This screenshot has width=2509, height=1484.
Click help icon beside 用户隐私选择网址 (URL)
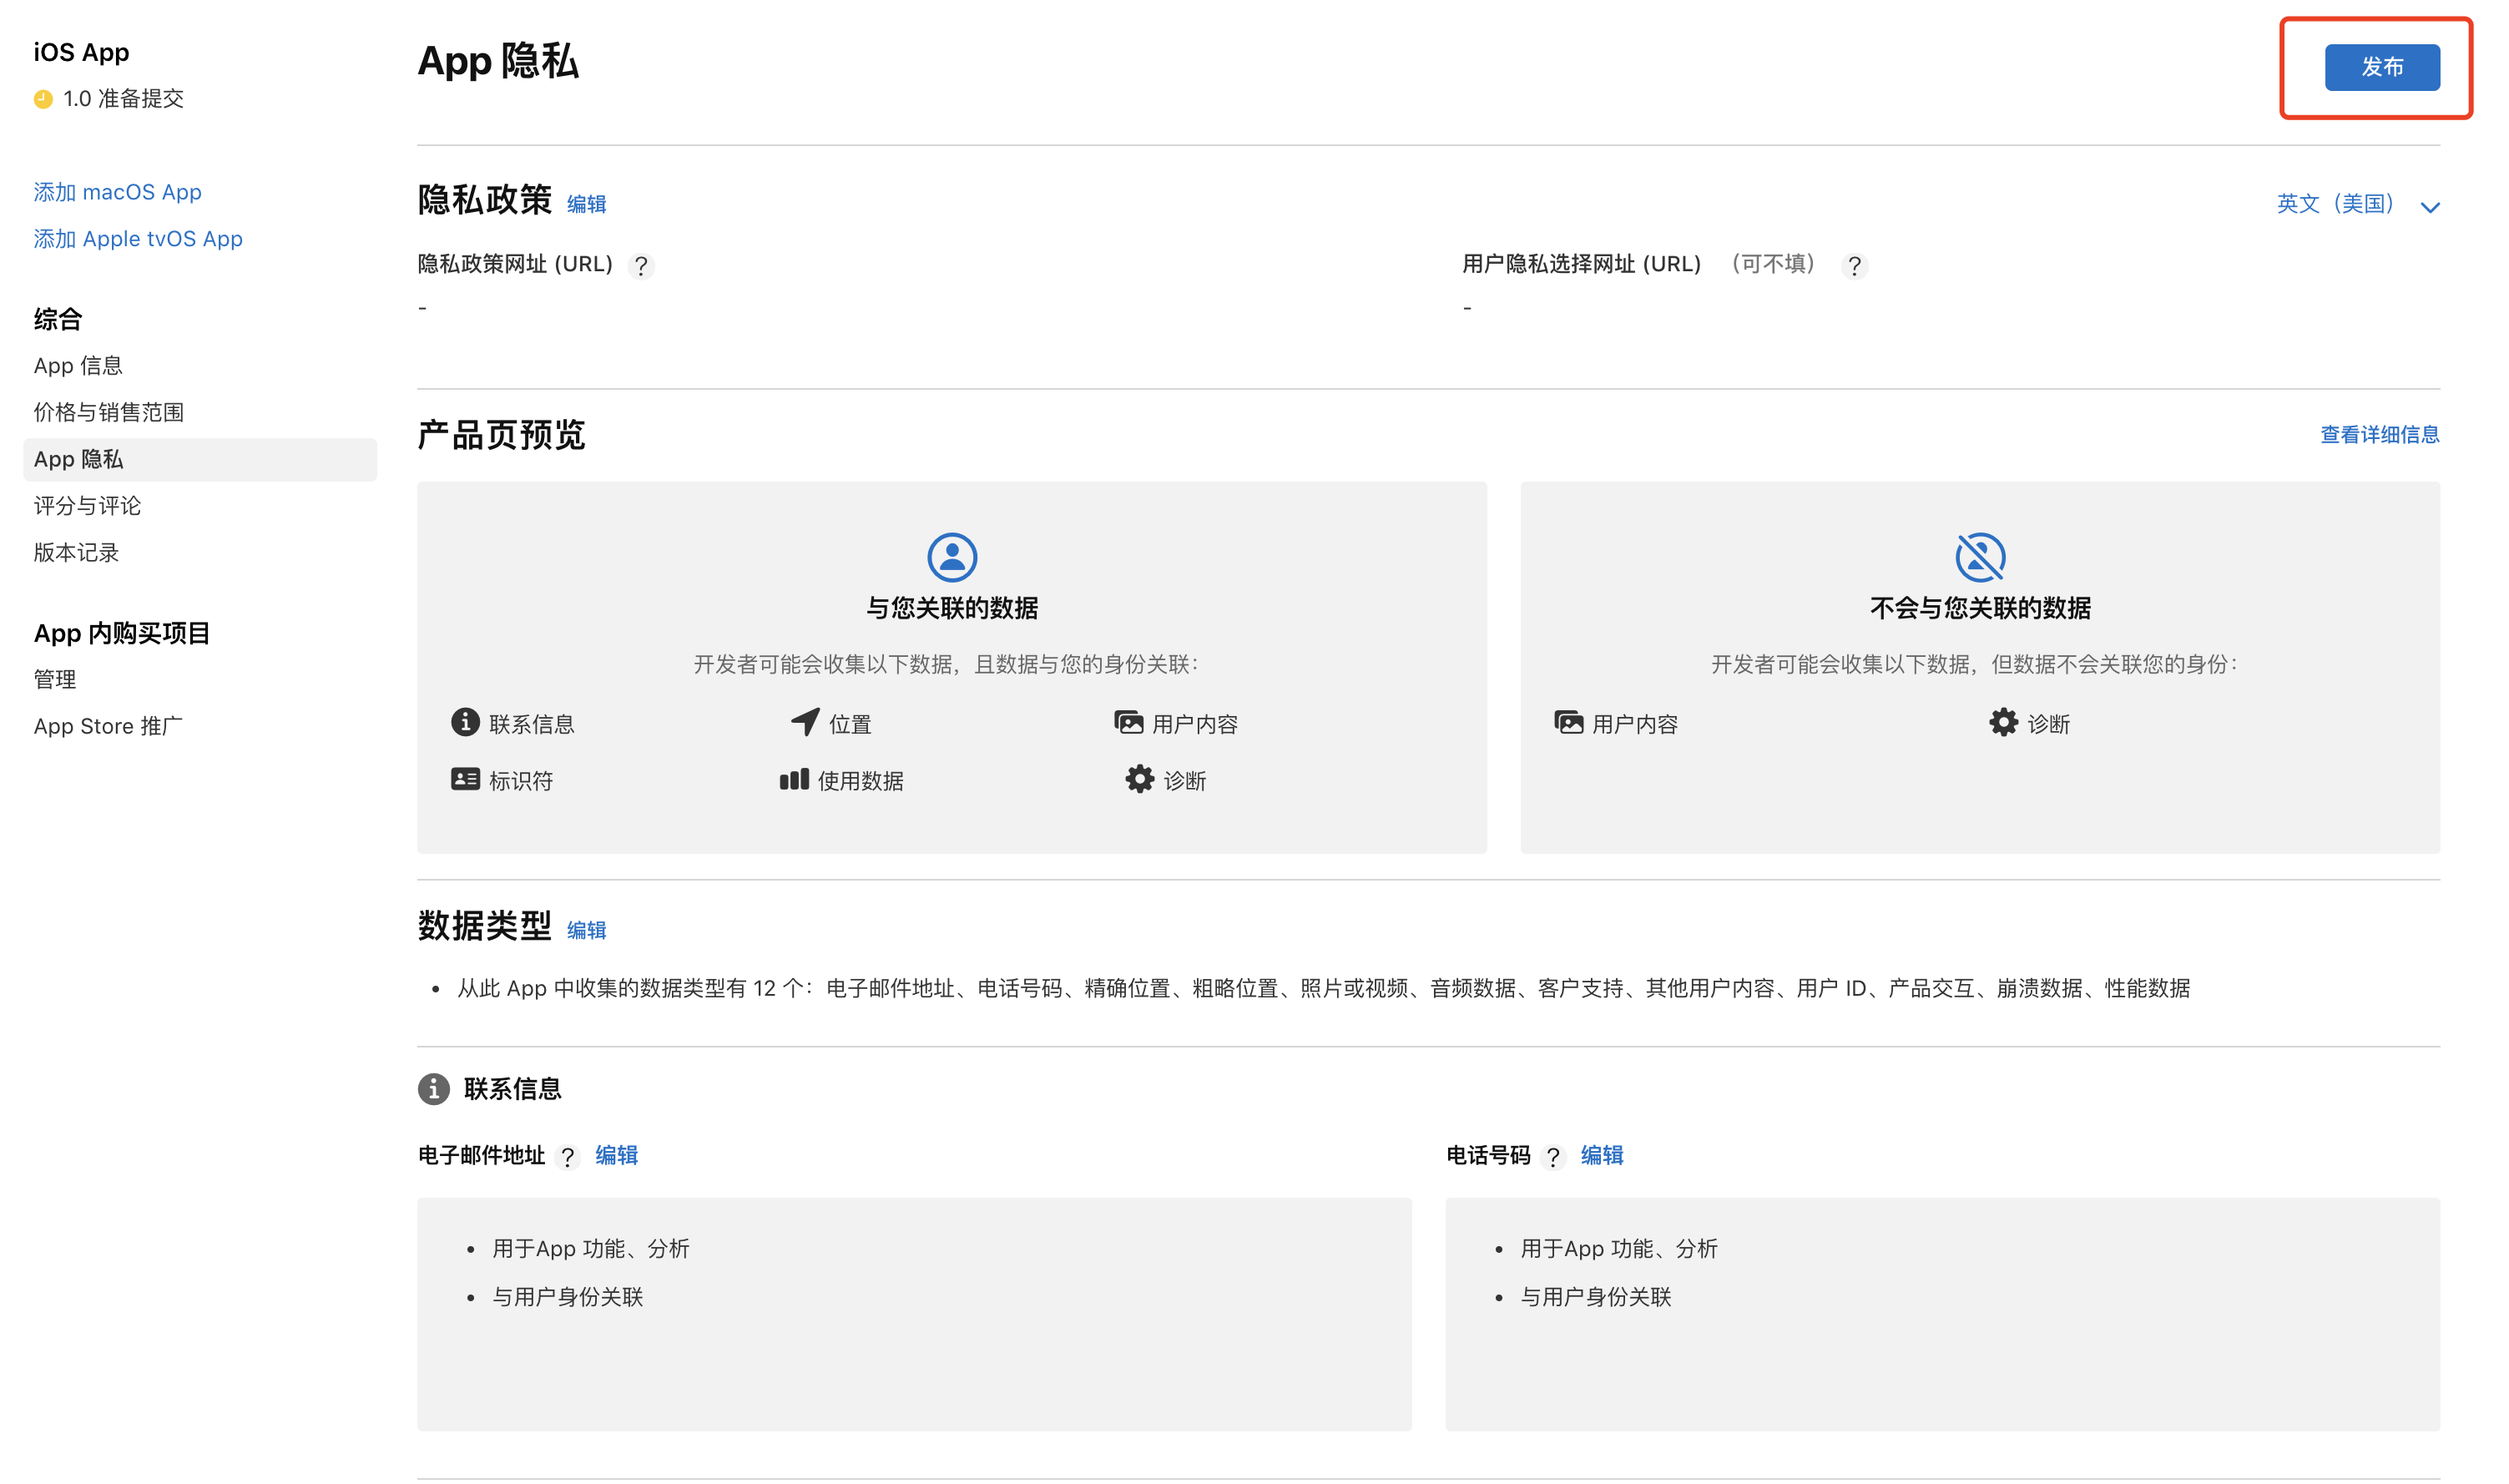click(x=1854, y=266)
